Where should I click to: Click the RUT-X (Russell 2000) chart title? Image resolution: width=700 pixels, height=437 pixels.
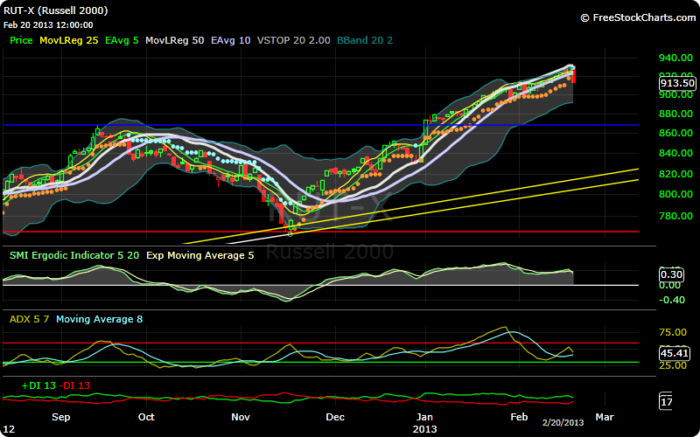pyautogui.click(x=56, y=10)
